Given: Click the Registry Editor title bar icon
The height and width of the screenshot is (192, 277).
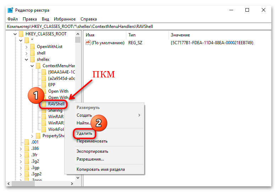Looking at the screenshot, I should click(x=10, y=10).
